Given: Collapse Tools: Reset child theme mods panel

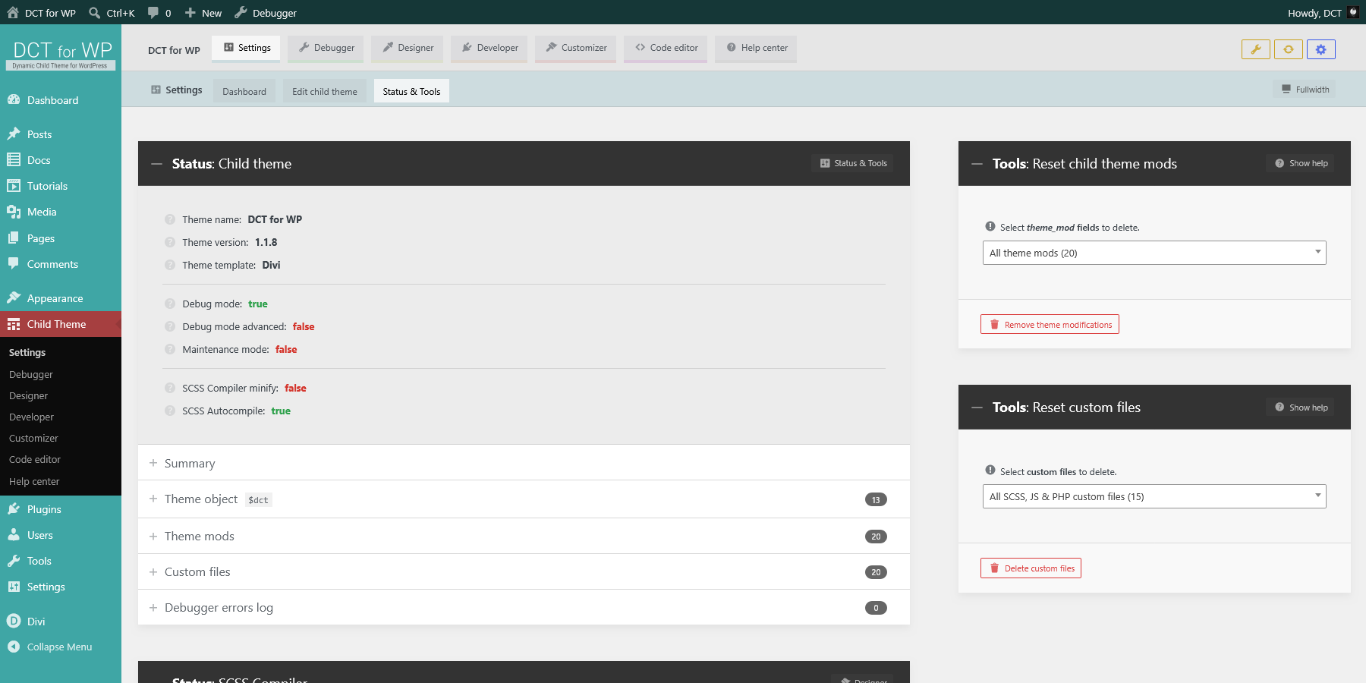Looking at the screenshot, I should pyautogui.click(x=977, y=164).
